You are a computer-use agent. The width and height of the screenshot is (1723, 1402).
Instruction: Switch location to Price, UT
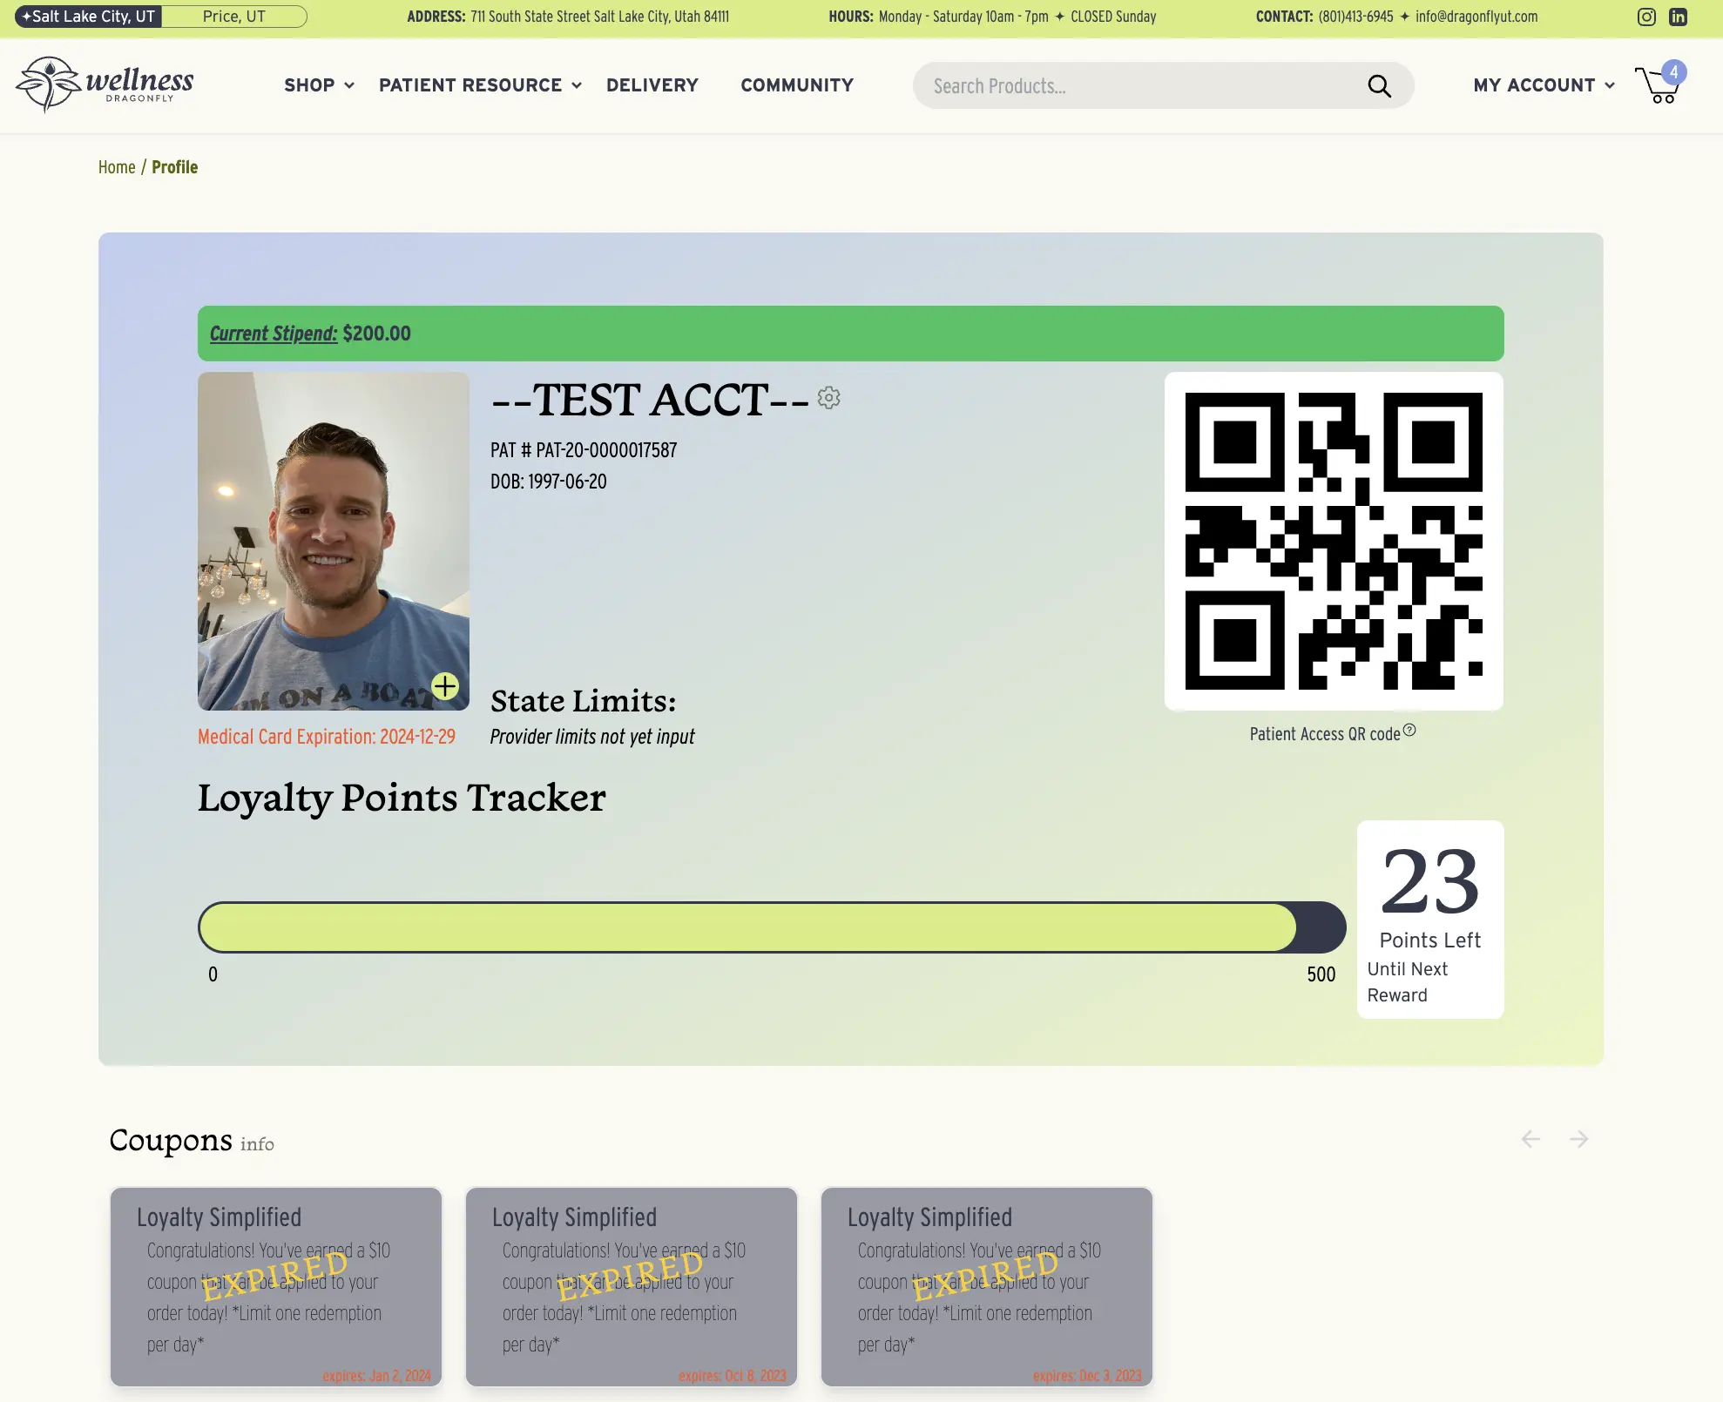pos(233,17)
